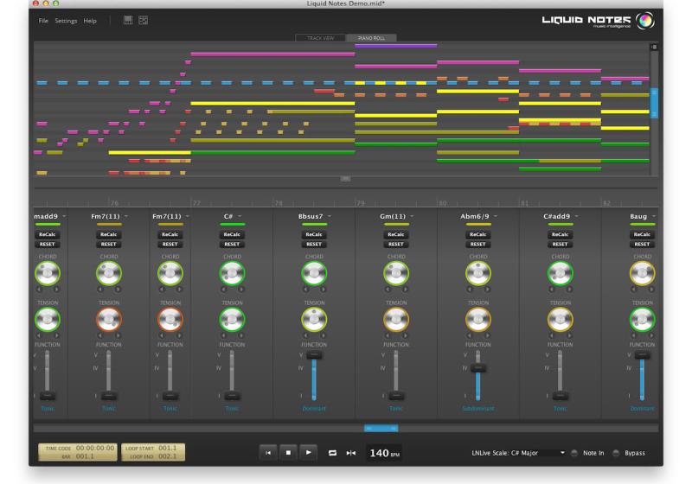Click the 140 BPM tempo field
The height and width of the screenshot is (484, 692).
[381, 452]
